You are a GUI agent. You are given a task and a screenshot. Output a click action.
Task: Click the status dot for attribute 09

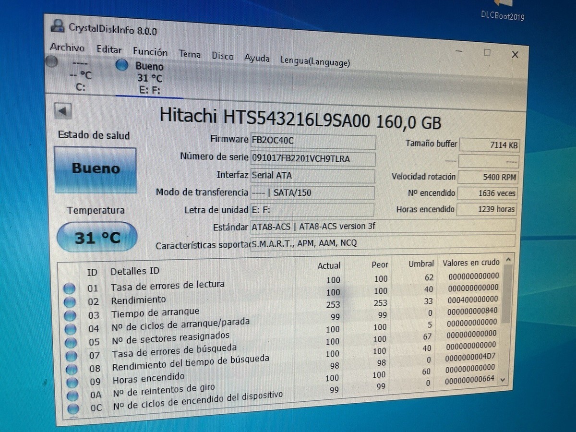(72, 383)
